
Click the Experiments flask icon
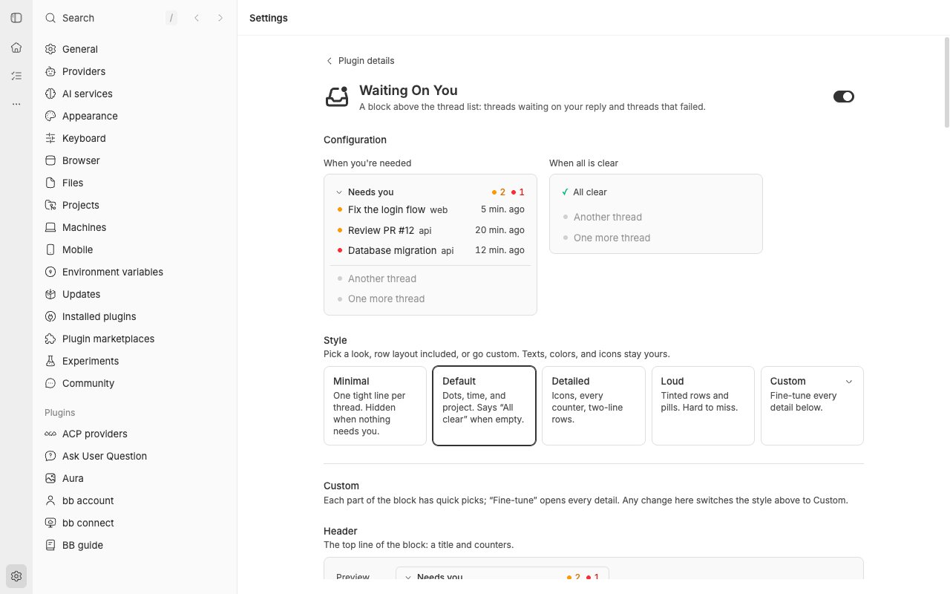click(50, 361)
